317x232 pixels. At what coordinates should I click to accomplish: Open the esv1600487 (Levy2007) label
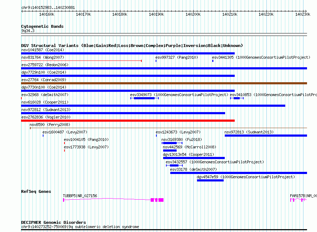click(65, 132)
